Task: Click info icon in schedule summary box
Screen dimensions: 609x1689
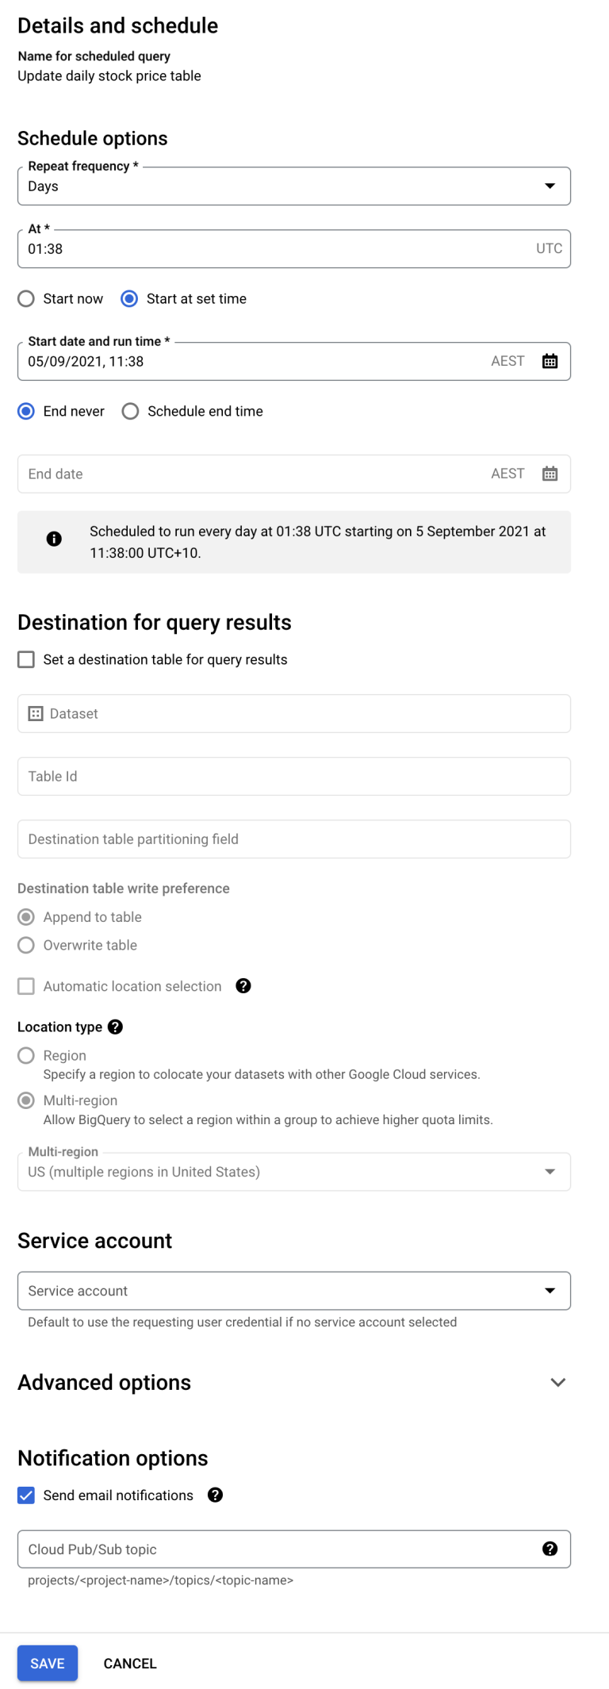Action: (54, 539)
